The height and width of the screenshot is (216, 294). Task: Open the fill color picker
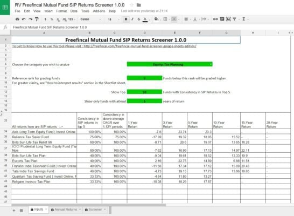click(156, 19)
